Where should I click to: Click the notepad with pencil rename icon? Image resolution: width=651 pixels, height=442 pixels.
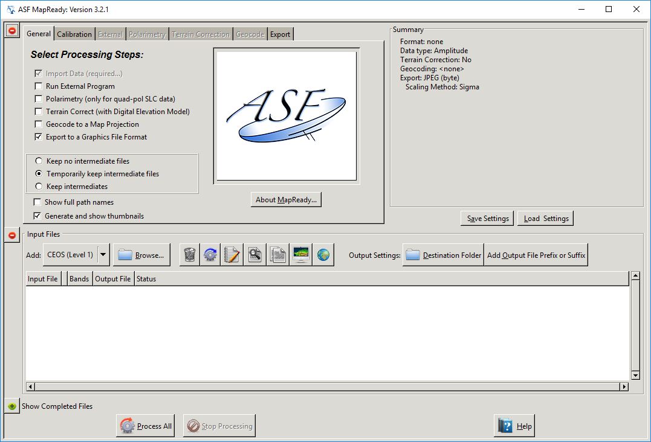click(x=232, y=255)
